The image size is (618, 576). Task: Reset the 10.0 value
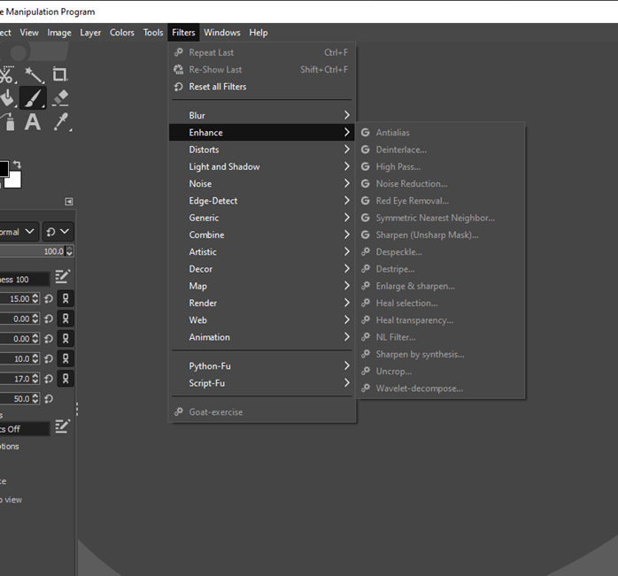[x=49, y=359]
